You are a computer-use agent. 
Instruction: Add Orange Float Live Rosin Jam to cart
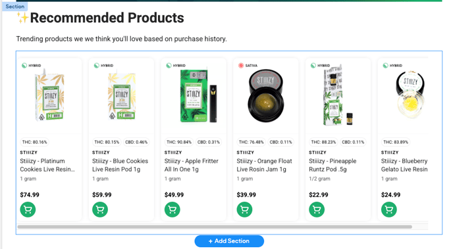(x=244, y=210)
